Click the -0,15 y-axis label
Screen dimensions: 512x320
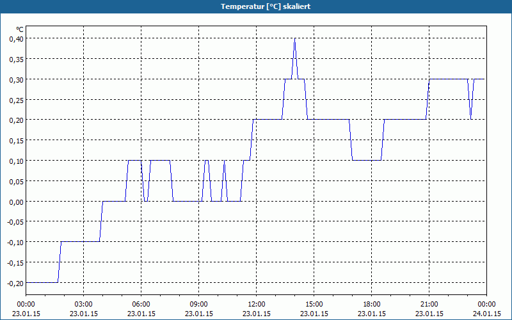point(15,263)
